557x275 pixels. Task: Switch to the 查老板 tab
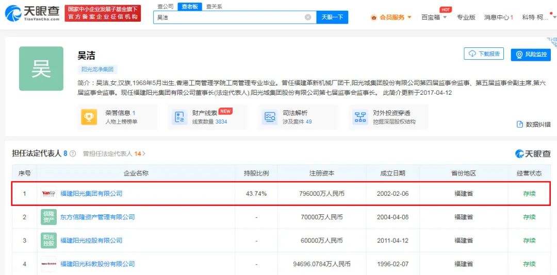click(190, 6)
